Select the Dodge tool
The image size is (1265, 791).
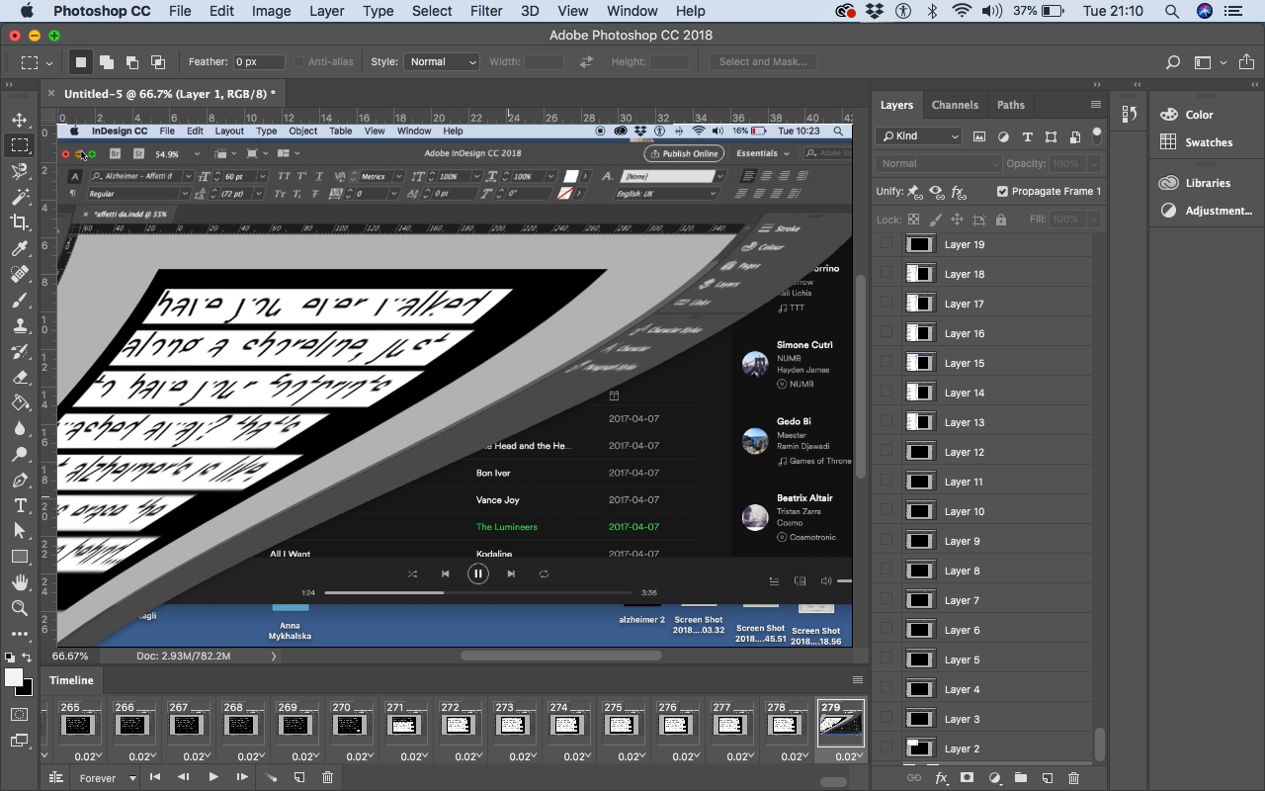pos(20,454)
